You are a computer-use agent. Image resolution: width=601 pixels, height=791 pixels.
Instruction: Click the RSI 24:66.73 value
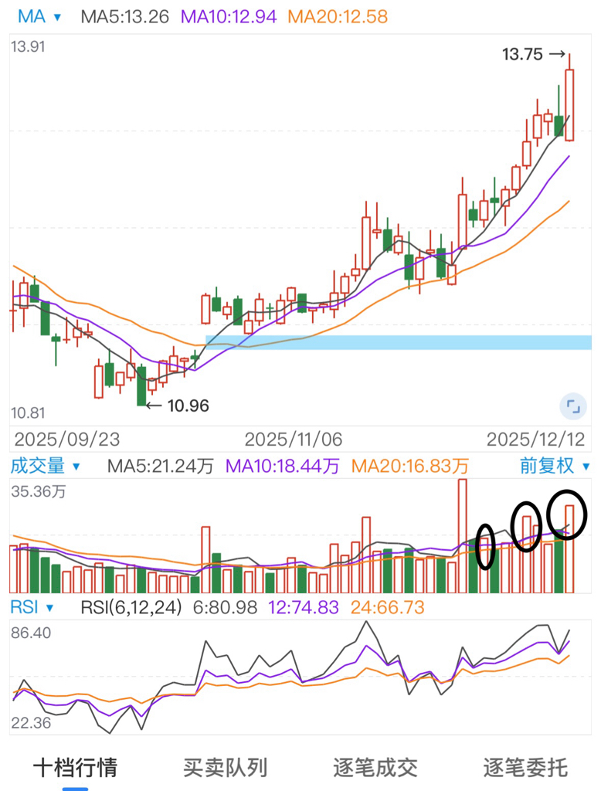pyautogui.click(x=388, y=607)
